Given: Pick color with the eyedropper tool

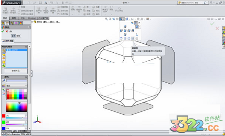Looking at the screenshot, I should click(4, 81).
